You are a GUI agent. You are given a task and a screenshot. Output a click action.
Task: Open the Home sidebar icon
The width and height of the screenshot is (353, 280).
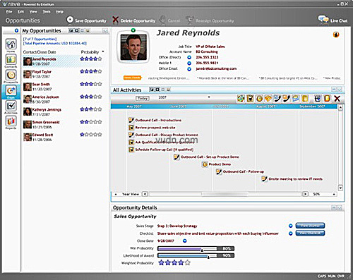pyautogui.click(x=11, y=44)
